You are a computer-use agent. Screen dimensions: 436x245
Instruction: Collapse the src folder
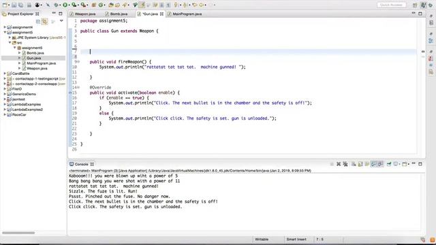[10, 42]
